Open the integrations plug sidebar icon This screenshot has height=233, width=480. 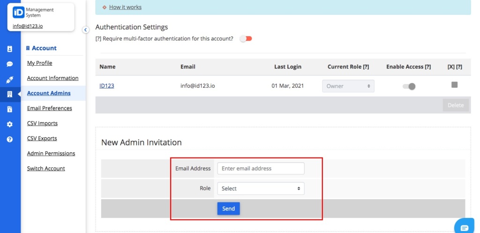coord(10,80)
